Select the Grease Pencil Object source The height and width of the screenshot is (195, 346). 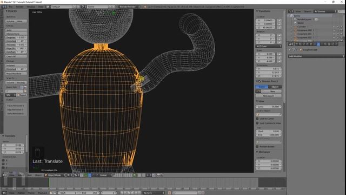(x=275, y=87)
